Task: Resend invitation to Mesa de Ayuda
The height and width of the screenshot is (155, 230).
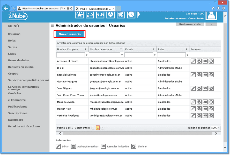Action: tap(205, 102)
